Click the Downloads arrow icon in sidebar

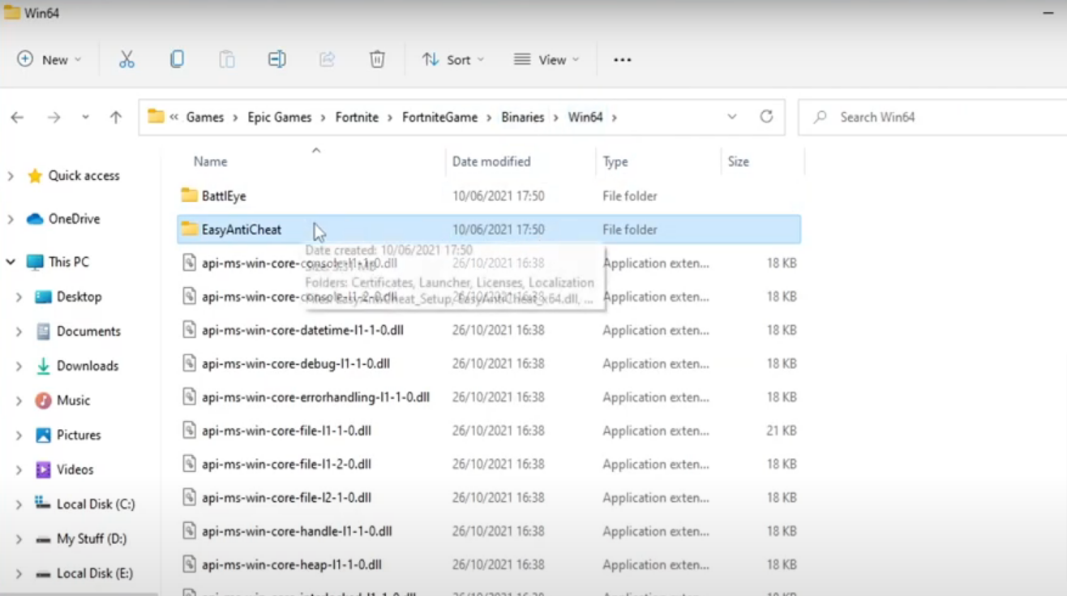(x=44, y=366)
